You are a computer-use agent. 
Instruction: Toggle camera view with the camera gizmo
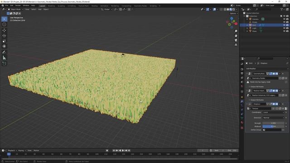(x=236, y=40)
